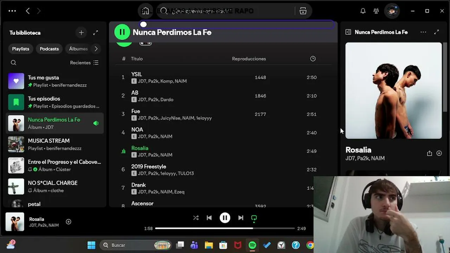The width and height of the screenshot is (450, 253).
Task: Show more library filters with the chevron
Action: point(96,49)
